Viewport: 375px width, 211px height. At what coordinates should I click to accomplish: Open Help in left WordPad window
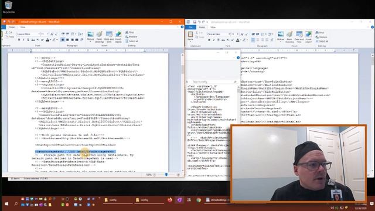(x=182, y=27)
